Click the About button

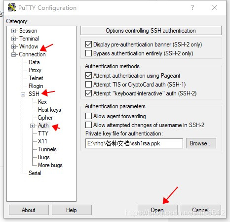29,210
